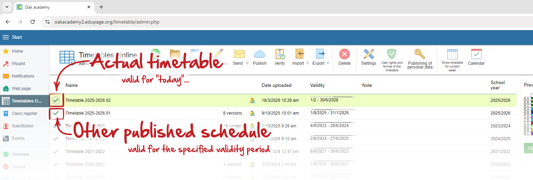Toggle published checkmark for Timetable 2025-2026 01
Viewport: 533px width, 180px height.
click(x=56, y=113)
